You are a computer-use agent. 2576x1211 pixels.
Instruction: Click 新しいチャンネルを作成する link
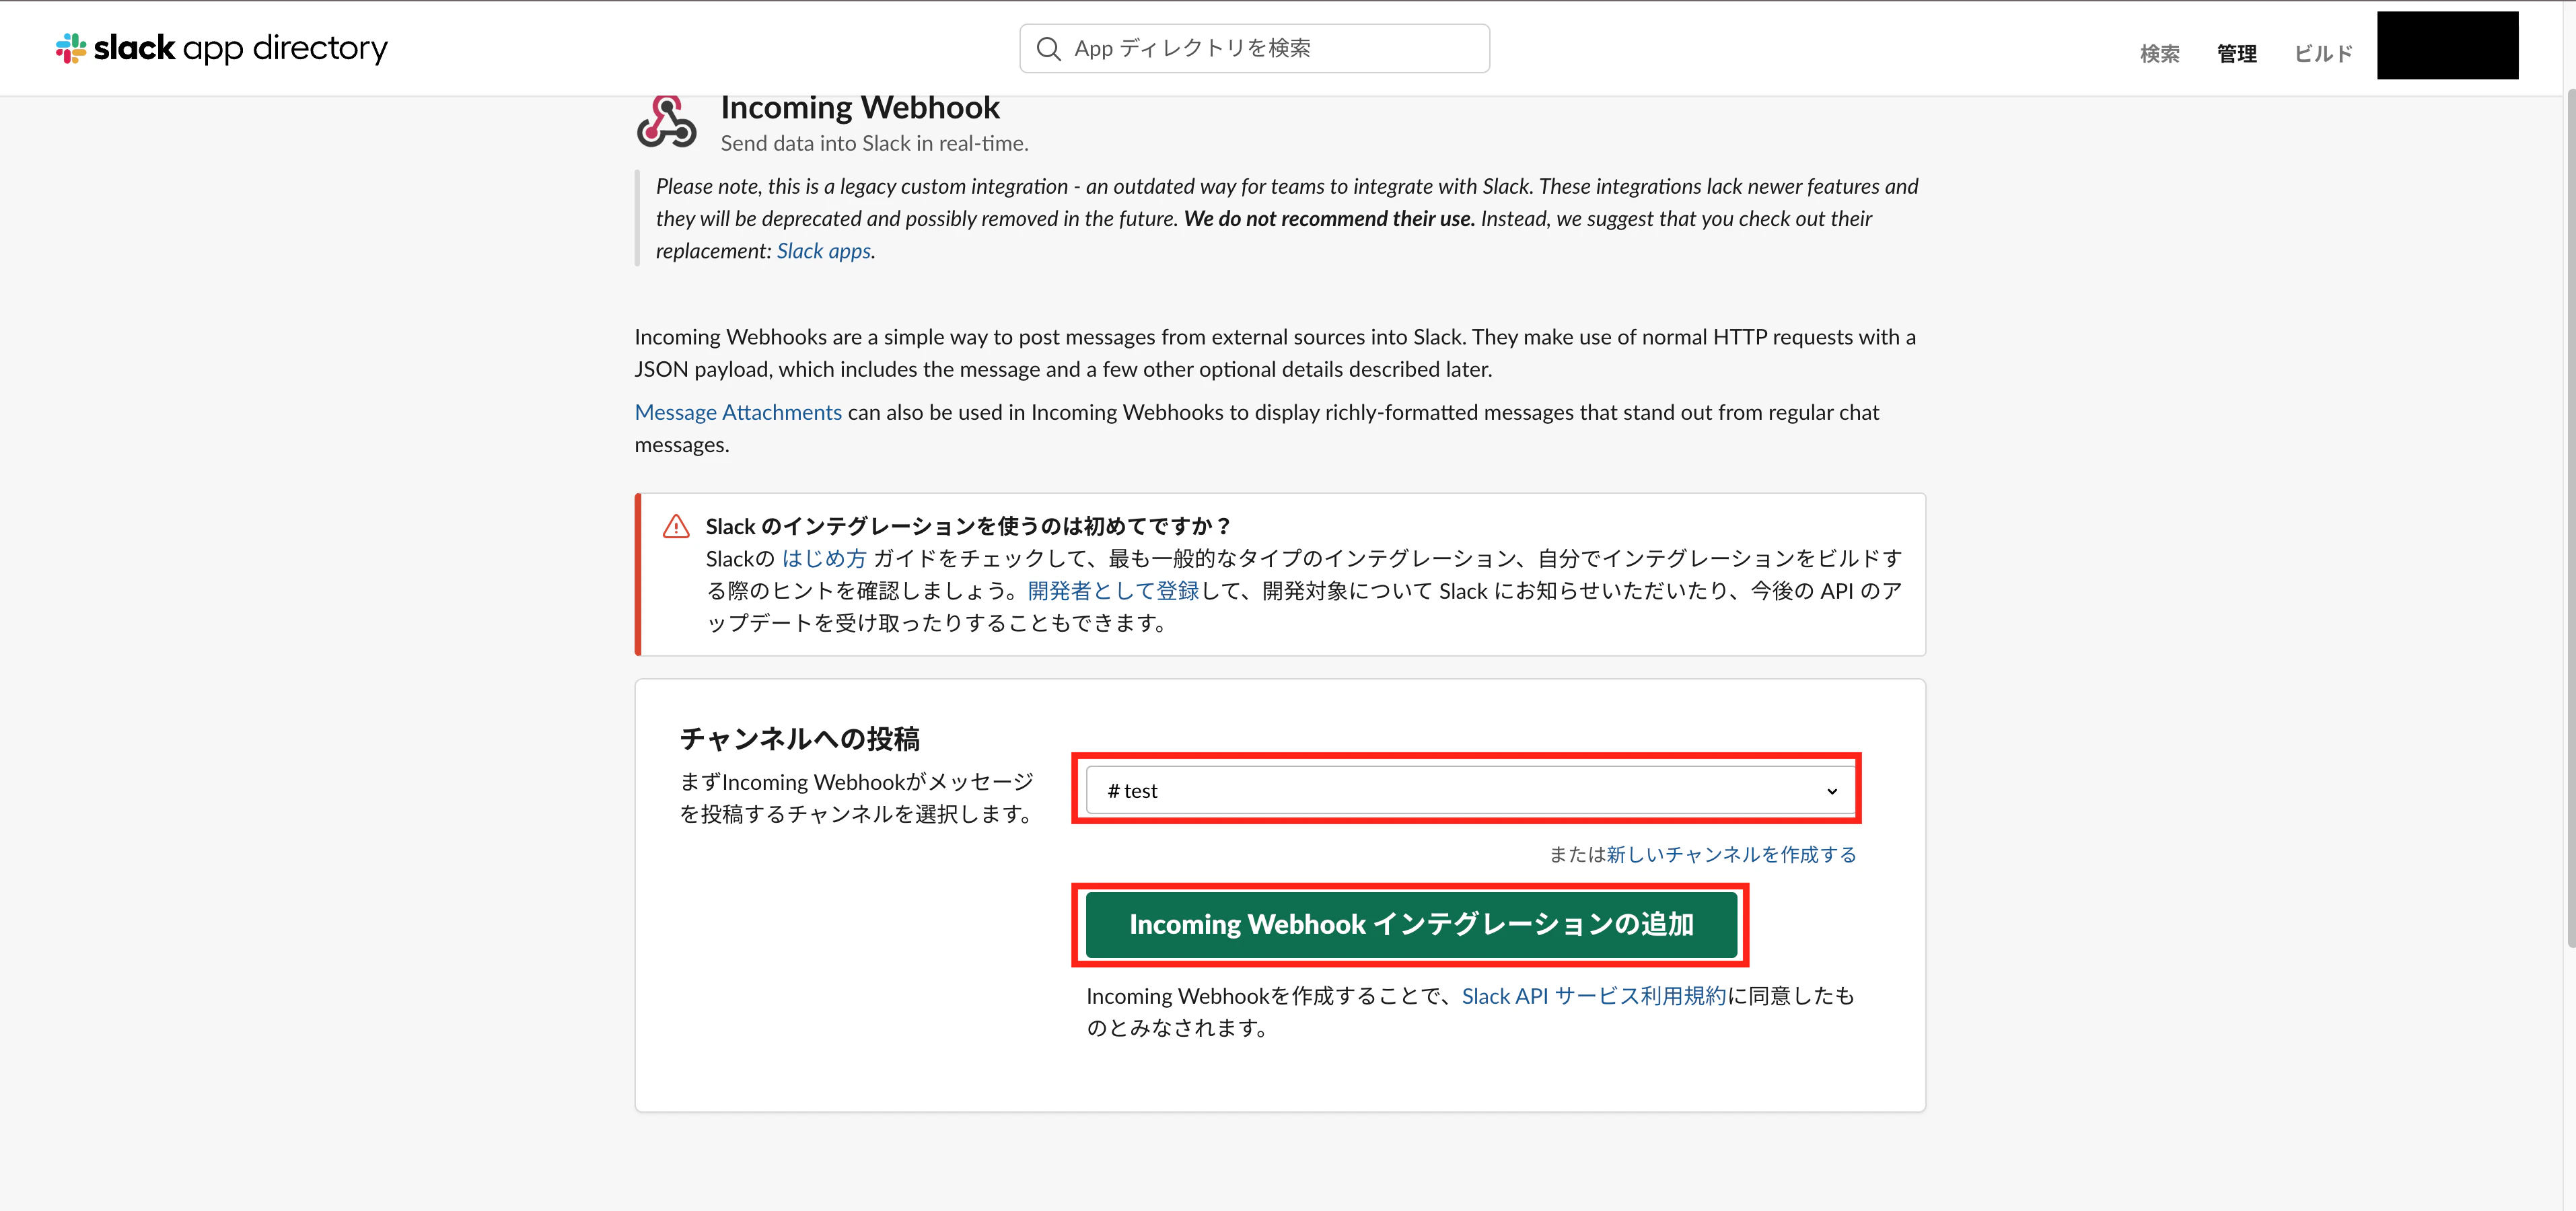click(1731, 854)
